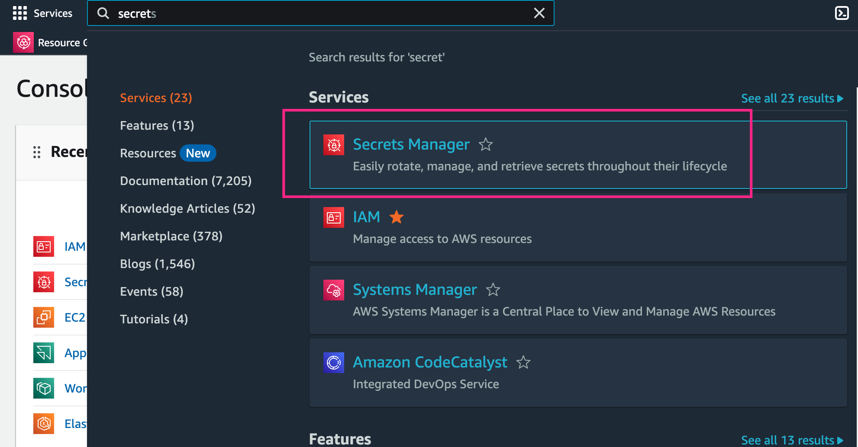Click the Systems Manager service icon
This screenshot has width=858, height=447.
(334, 290)
